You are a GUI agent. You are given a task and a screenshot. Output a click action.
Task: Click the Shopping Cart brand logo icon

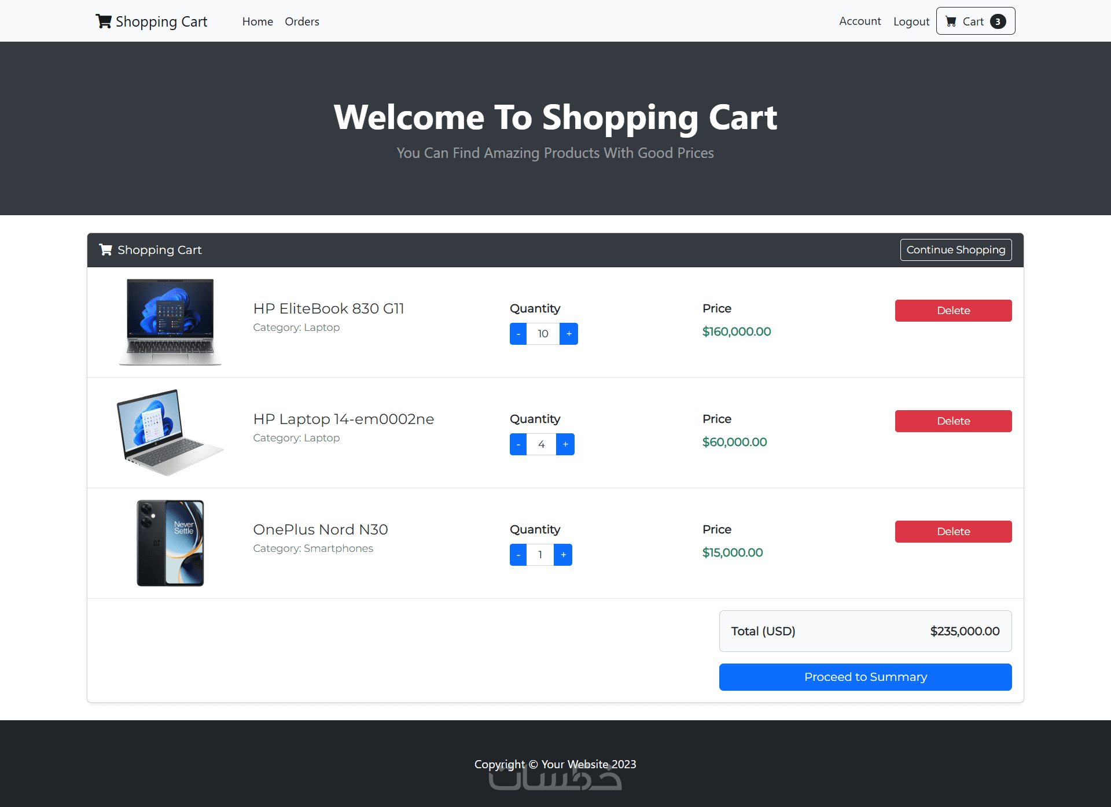(x=104, y=21)
